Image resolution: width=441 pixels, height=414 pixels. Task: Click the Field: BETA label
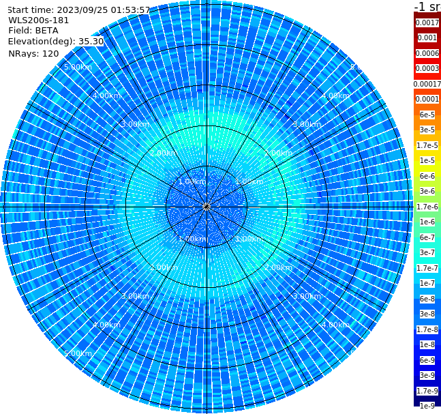tap(33, 31)
